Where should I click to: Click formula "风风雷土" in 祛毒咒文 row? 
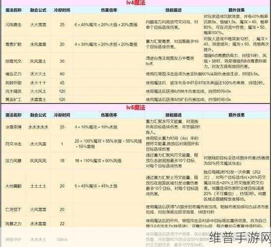pos(38,61)
